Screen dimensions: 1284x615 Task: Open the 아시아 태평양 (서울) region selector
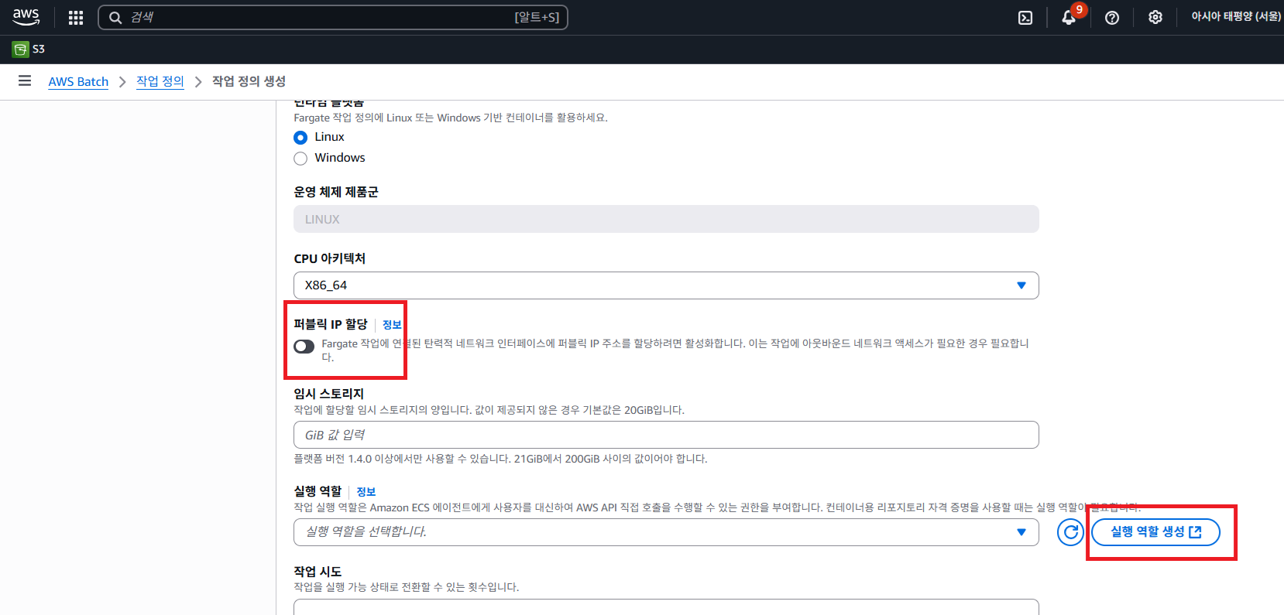click(1235, 17)
